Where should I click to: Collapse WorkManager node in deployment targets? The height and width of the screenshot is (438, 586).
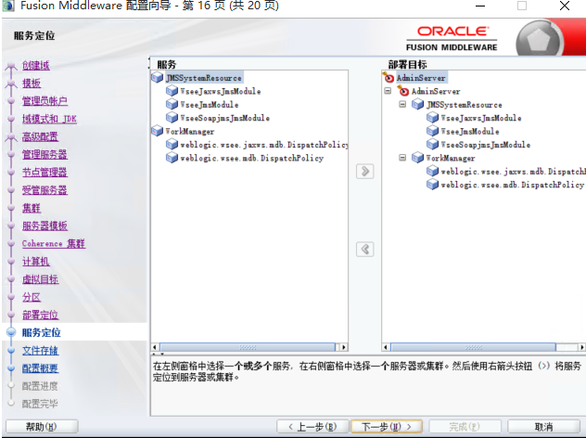coord(402,158)
